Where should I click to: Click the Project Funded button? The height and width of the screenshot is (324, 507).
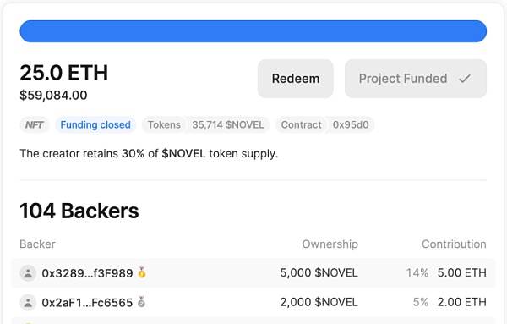pos(416,79)
